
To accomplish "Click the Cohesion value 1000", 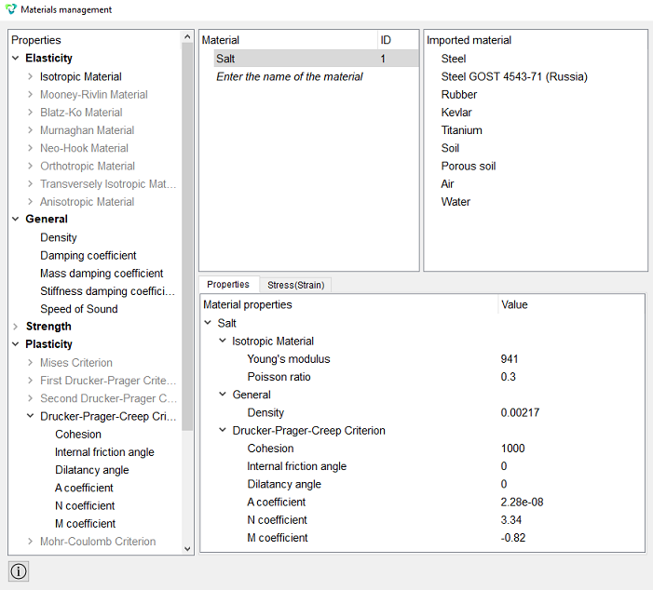I will click(512, 449).
